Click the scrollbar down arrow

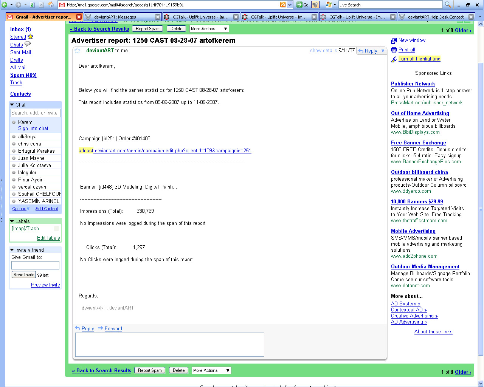(x=481, y=383)
